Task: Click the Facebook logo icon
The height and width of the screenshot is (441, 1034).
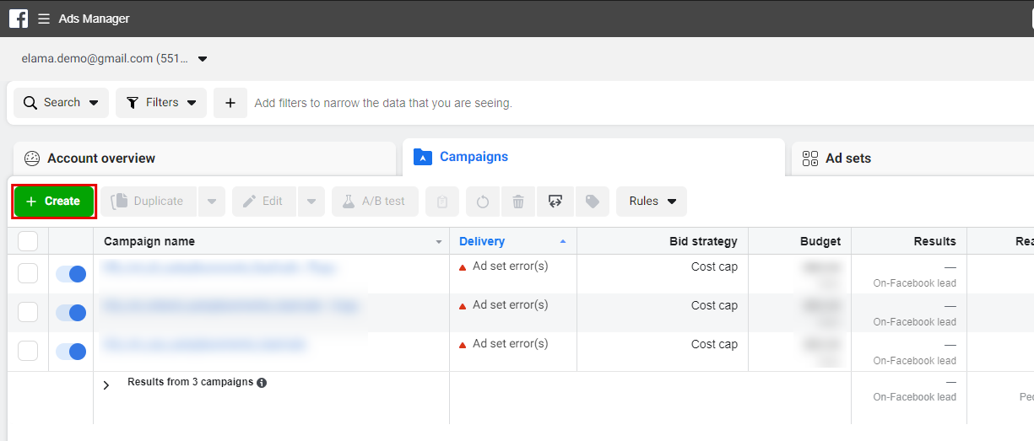Action: 19,19
